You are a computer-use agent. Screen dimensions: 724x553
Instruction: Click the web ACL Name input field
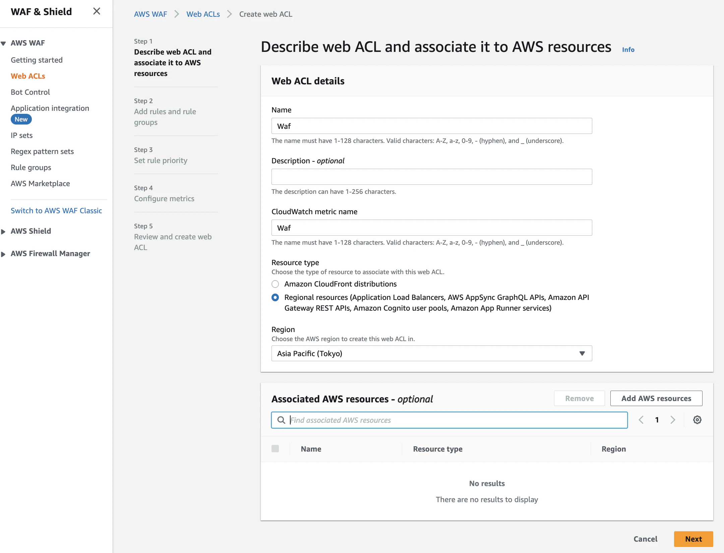(432, 126)
